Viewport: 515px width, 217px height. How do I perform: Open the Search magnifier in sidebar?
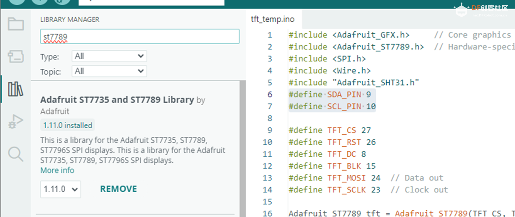tap(16, 154)
